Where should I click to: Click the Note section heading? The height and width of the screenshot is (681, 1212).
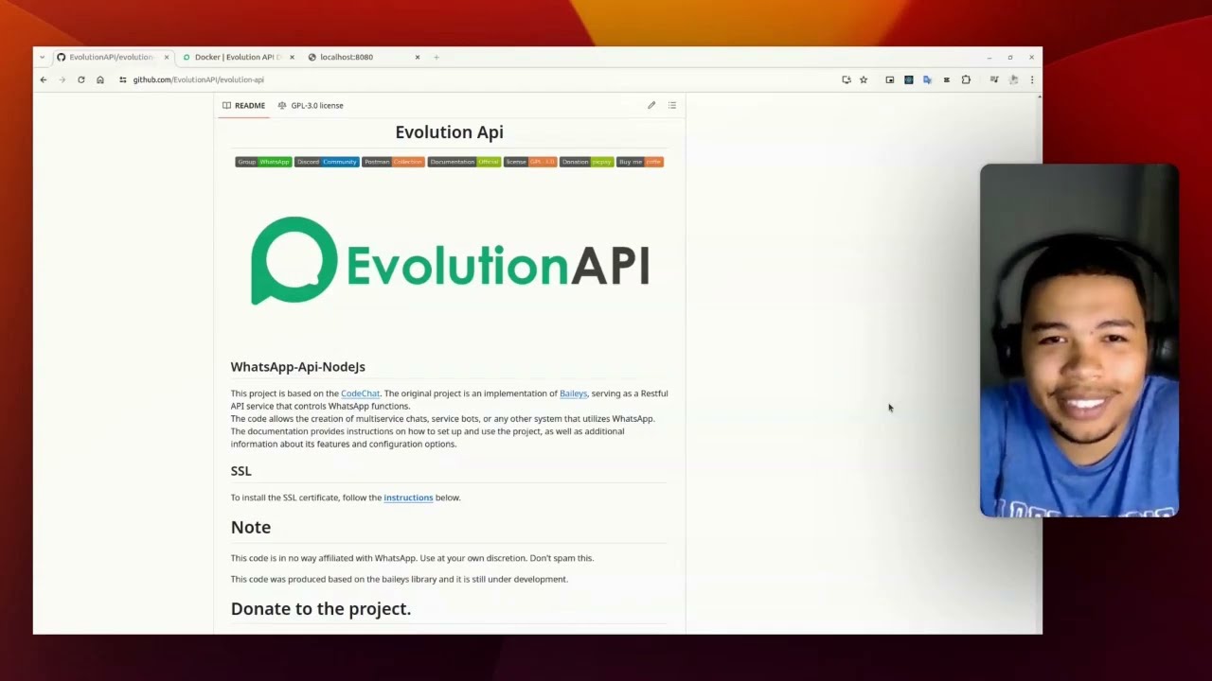click(251, 527)
